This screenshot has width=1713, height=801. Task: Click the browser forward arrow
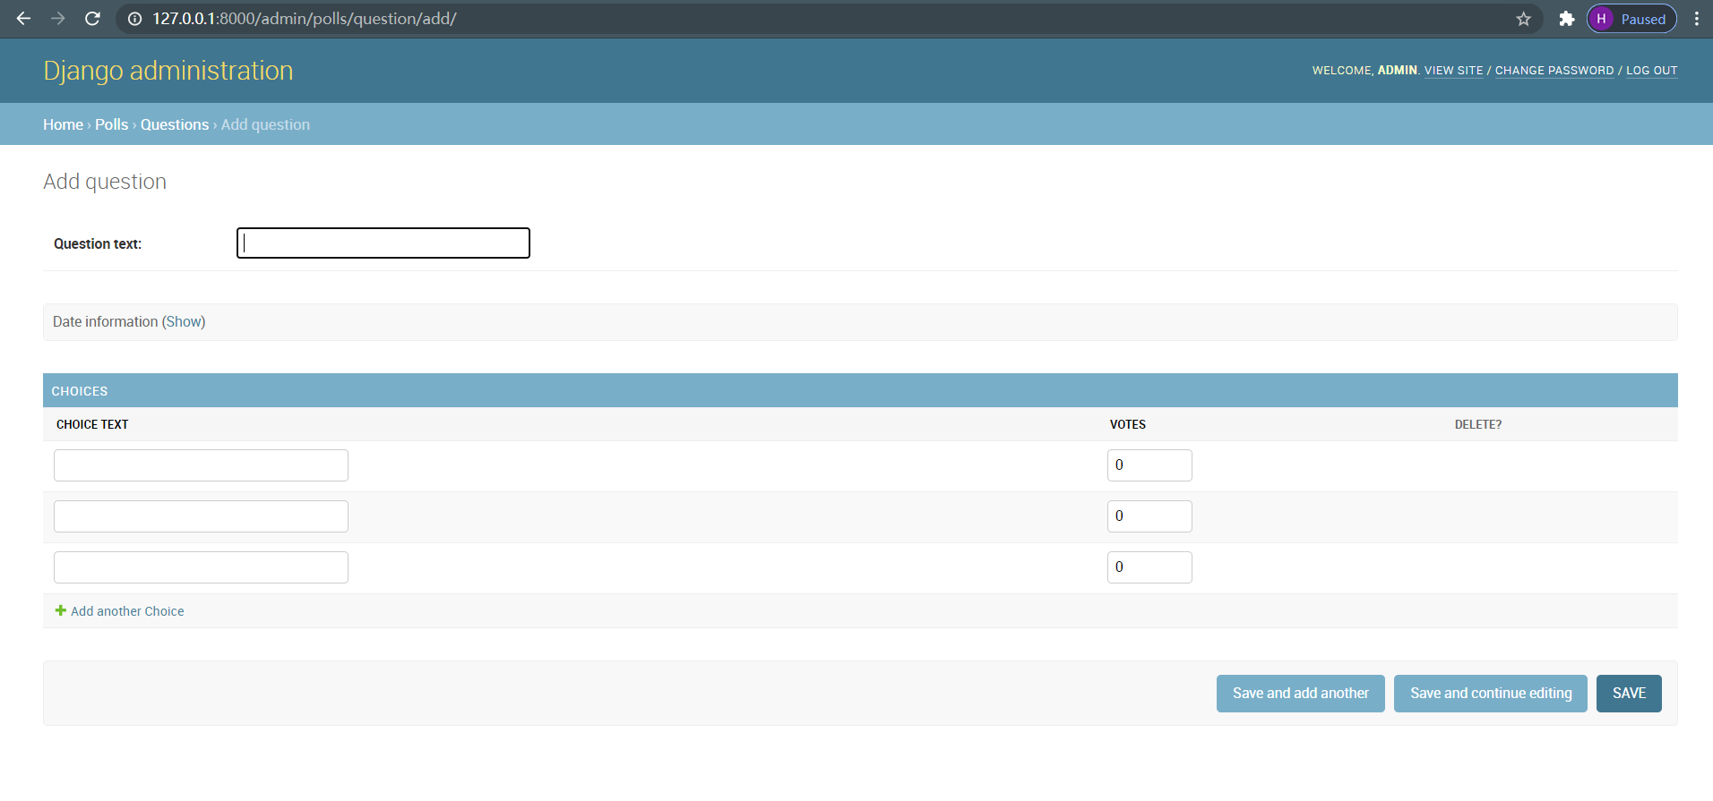pos(58,19)
